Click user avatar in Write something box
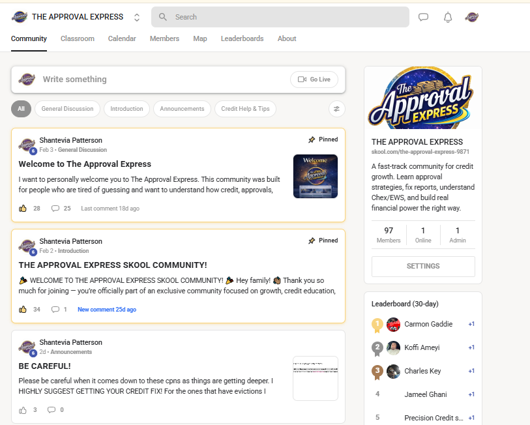The height and width of the screenshot is (425, 530). [27, 80]
